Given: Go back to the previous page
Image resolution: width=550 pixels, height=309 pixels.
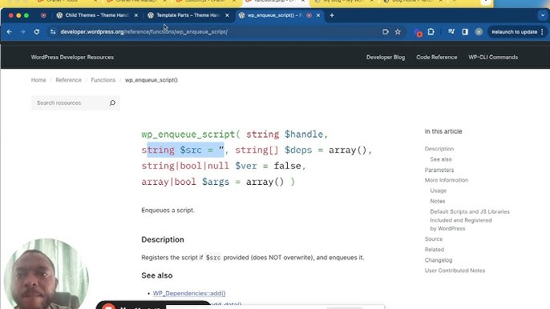Looking at the screenshot, I should pyautogui.click(x=10, y=32).
